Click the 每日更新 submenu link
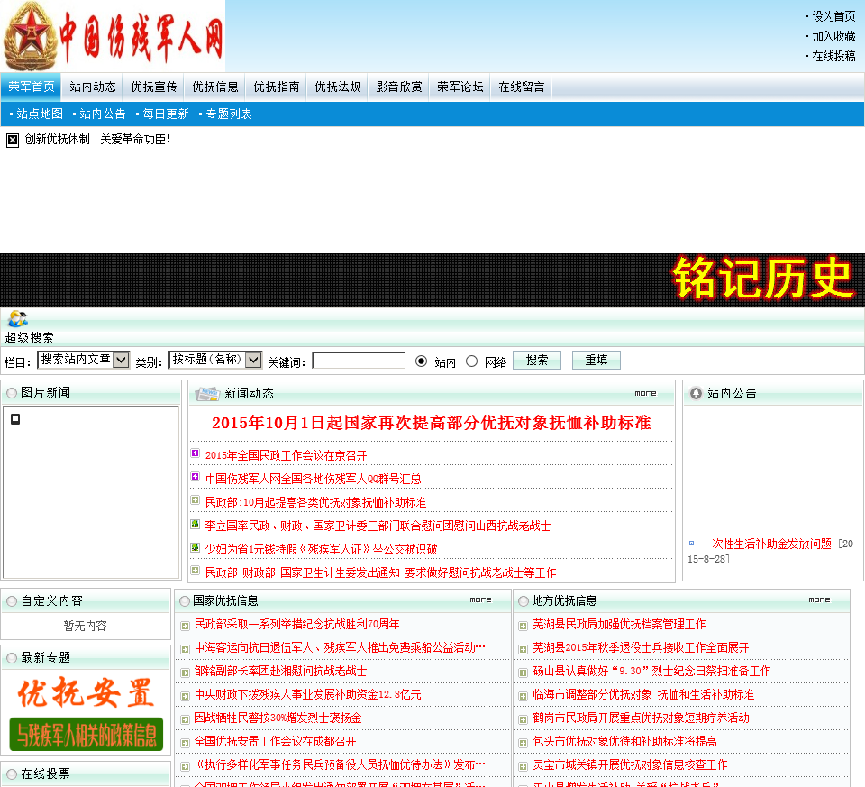Viewport: 865px width, 787px height. 166,114
